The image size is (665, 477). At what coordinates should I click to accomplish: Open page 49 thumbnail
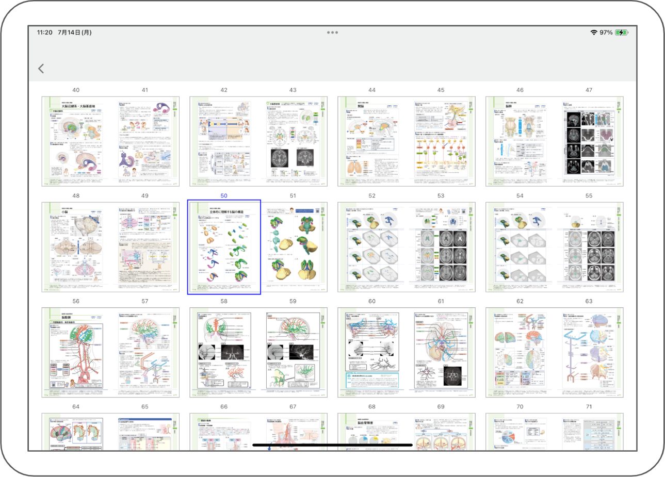[x=145, y=247]
